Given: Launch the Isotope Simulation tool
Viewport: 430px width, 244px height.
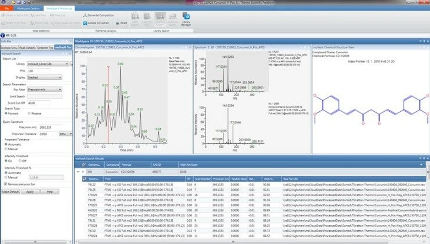Looking at the screenshot, I should coord(96,23).
